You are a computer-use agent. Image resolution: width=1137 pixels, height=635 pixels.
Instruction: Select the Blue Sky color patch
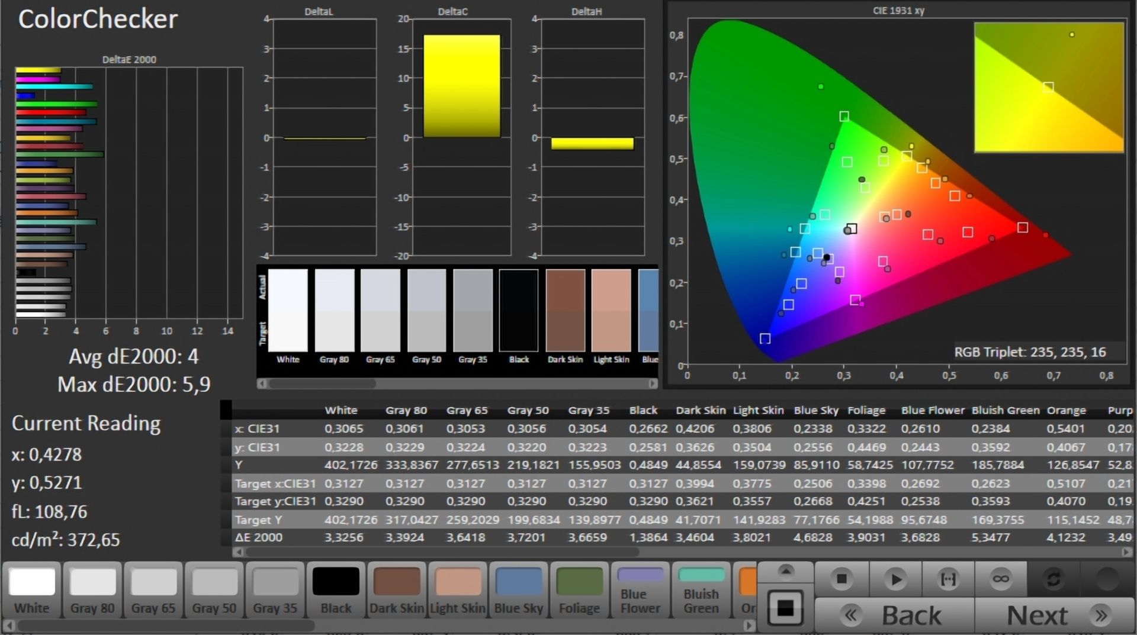pos(519,590)
